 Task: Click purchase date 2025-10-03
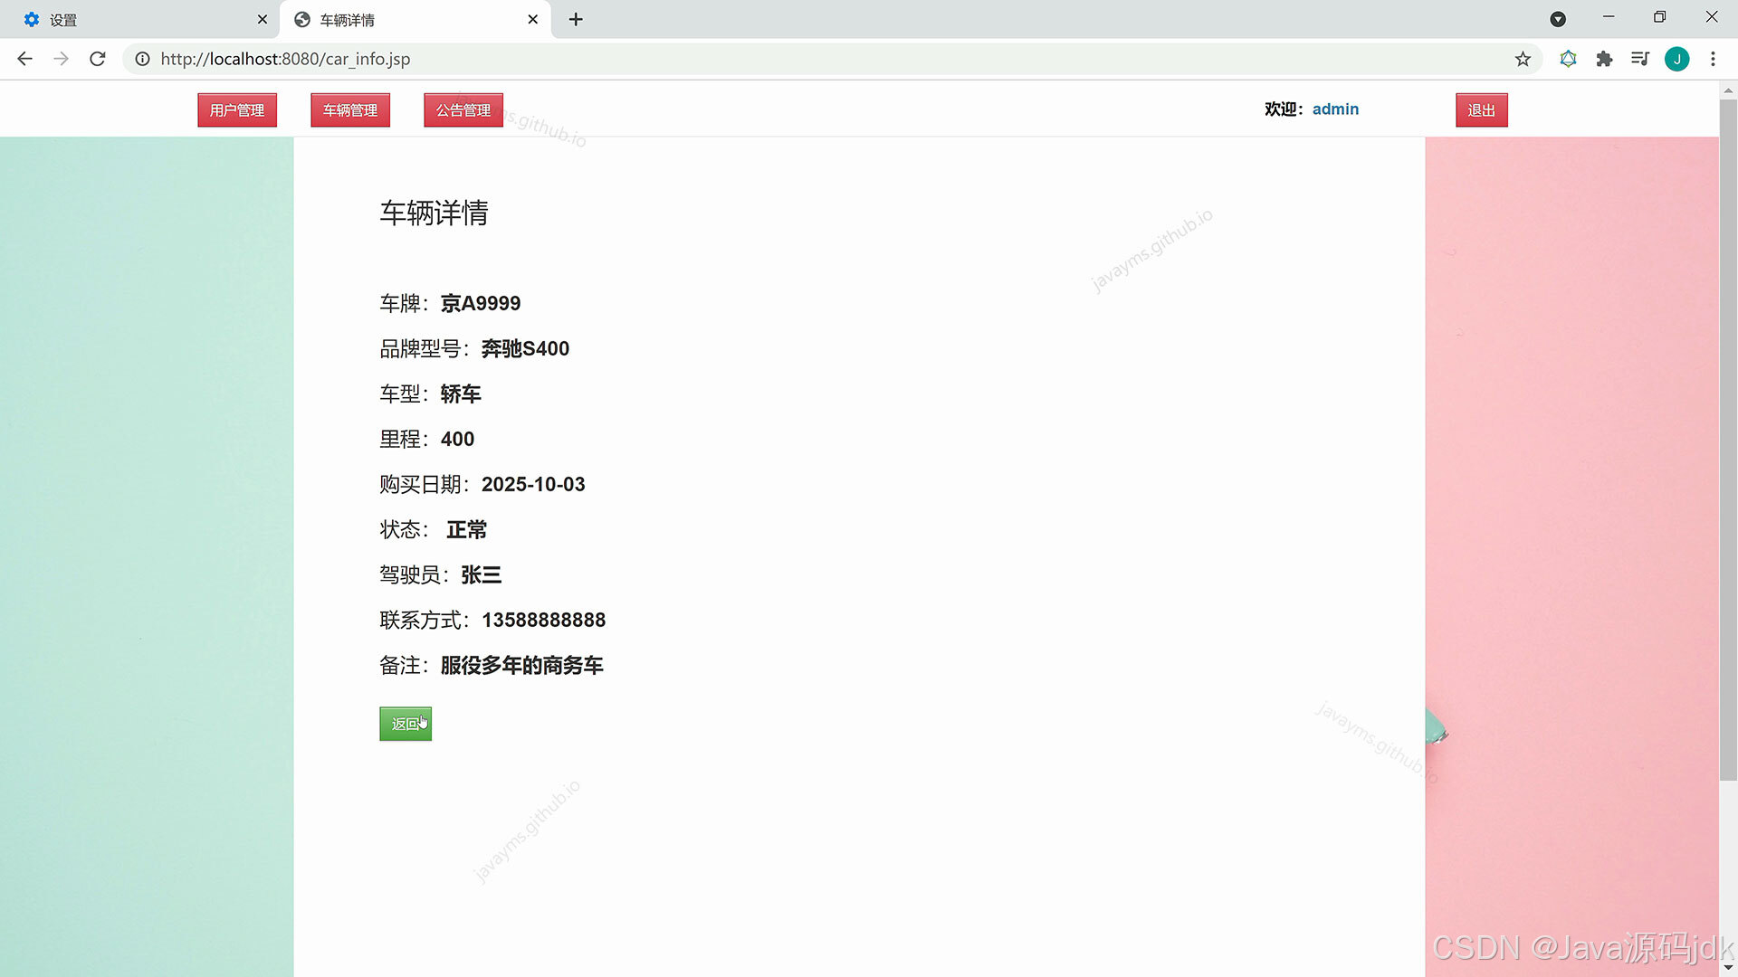click(x=533, y=485)
